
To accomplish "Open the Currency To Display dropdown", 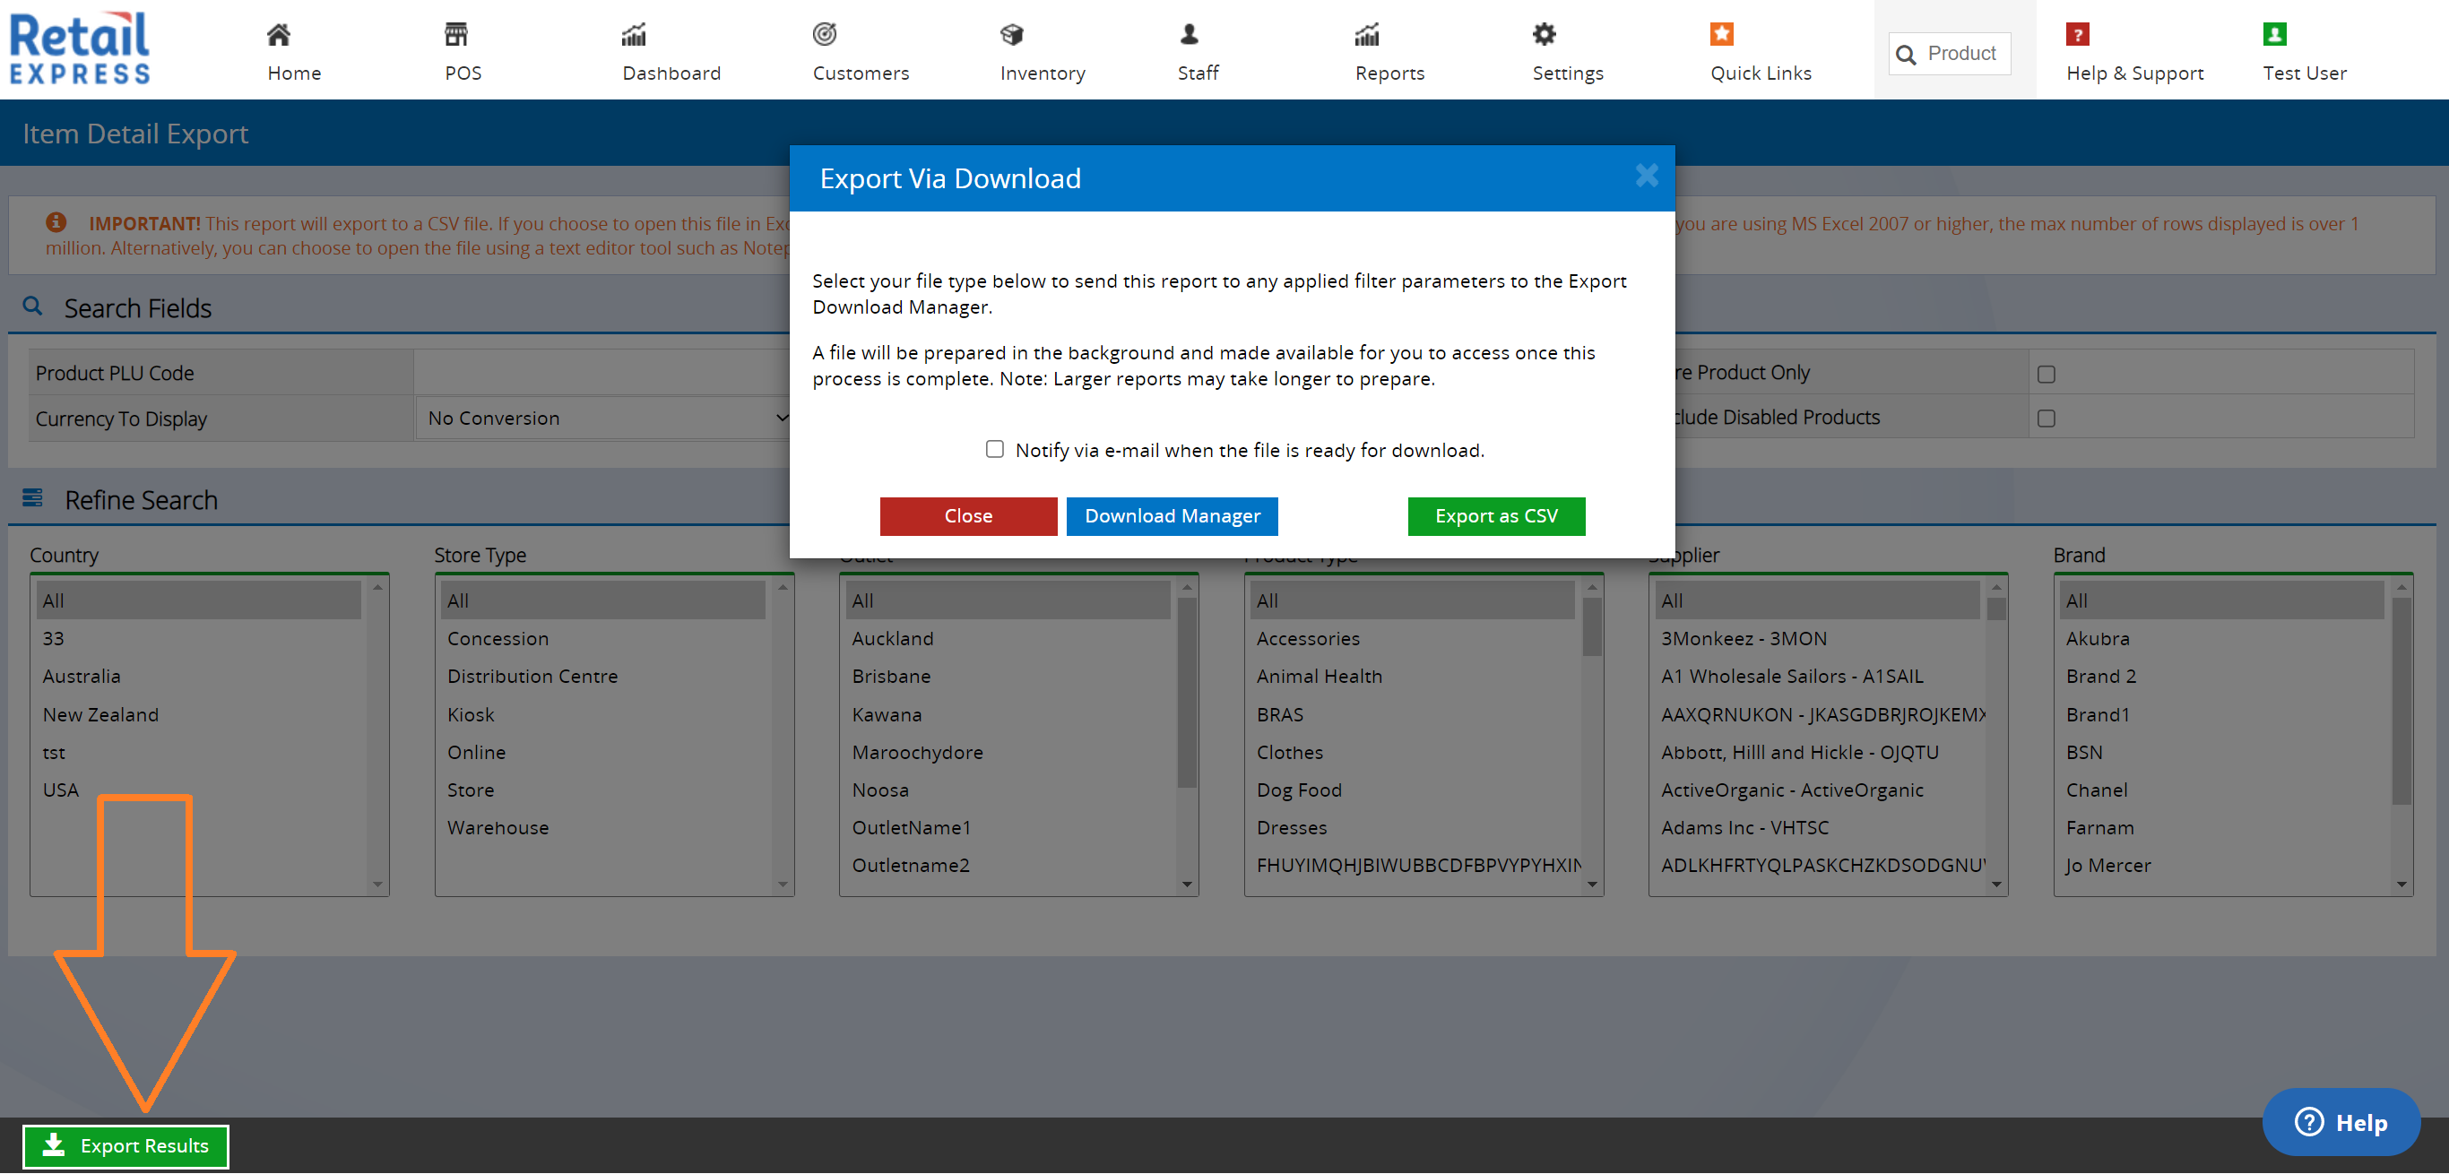I will coord(603,419).
